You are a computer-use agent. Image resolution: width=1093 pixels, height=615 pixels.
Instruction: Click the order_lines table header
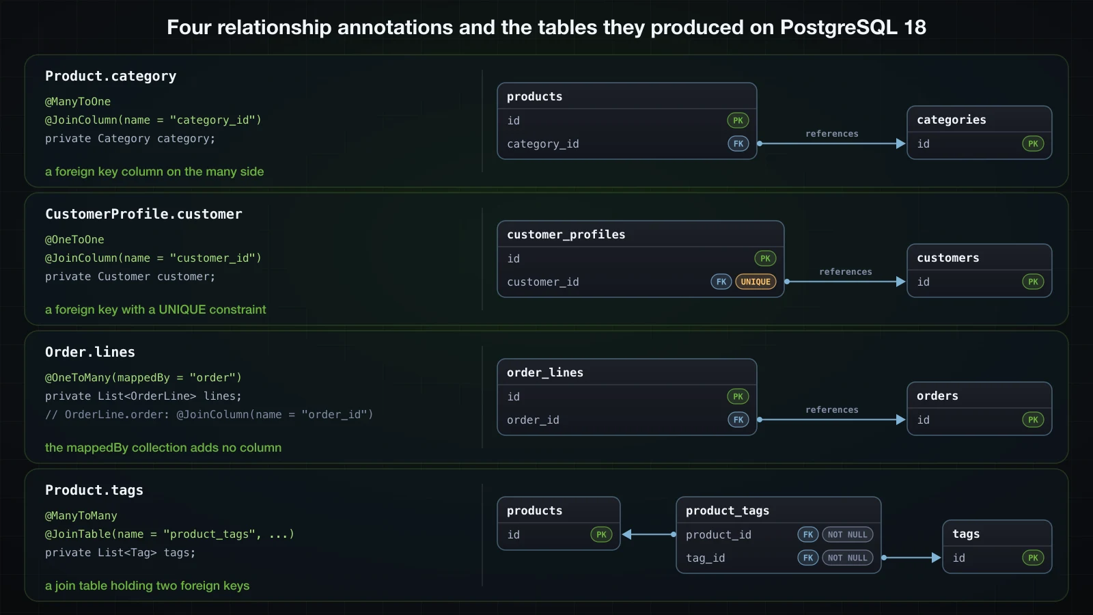[627, 372]
